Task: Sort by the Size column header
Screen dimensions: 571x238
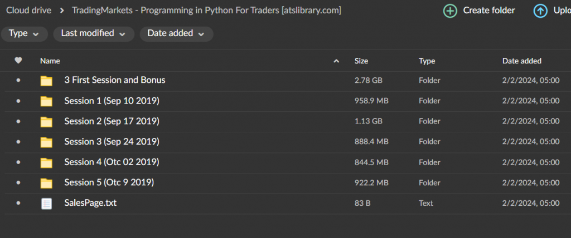Action: 361,61
